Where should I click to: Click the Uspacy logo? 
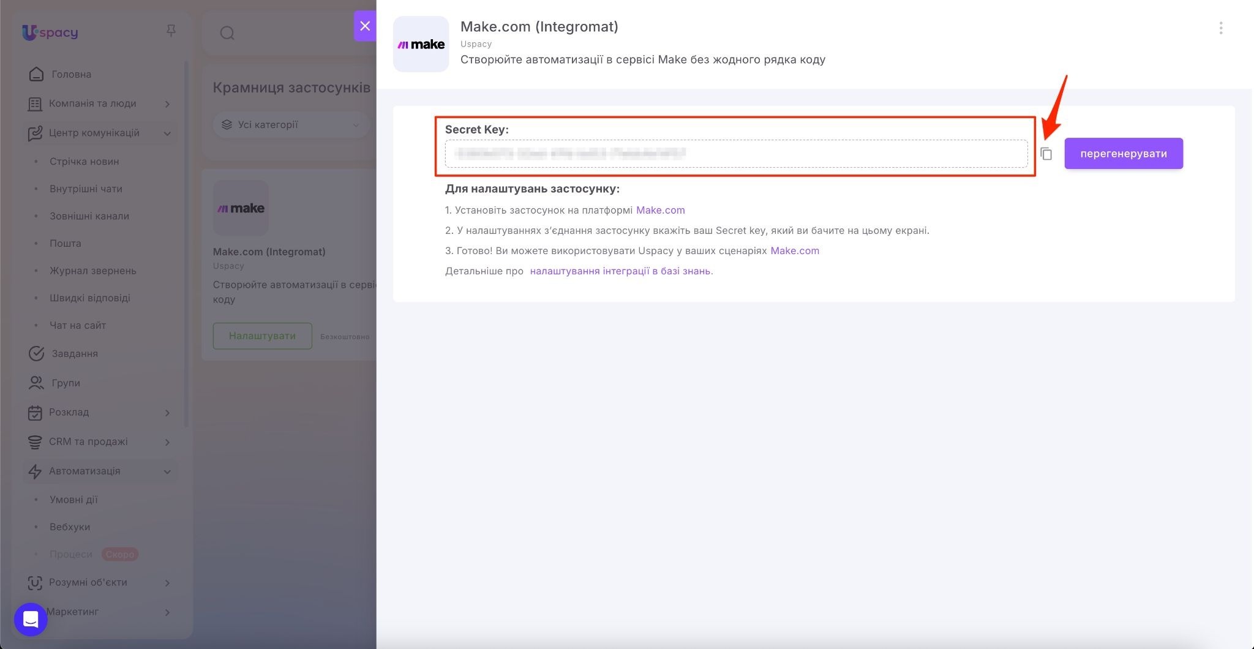[x=50, y=32]
